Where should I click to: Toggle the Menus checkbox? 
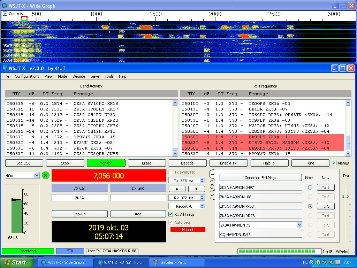click(334, 163)
